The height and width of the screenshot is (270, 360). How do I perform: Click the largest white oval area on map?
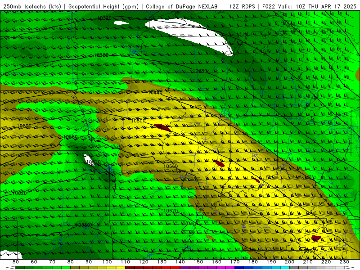(190, 36)
